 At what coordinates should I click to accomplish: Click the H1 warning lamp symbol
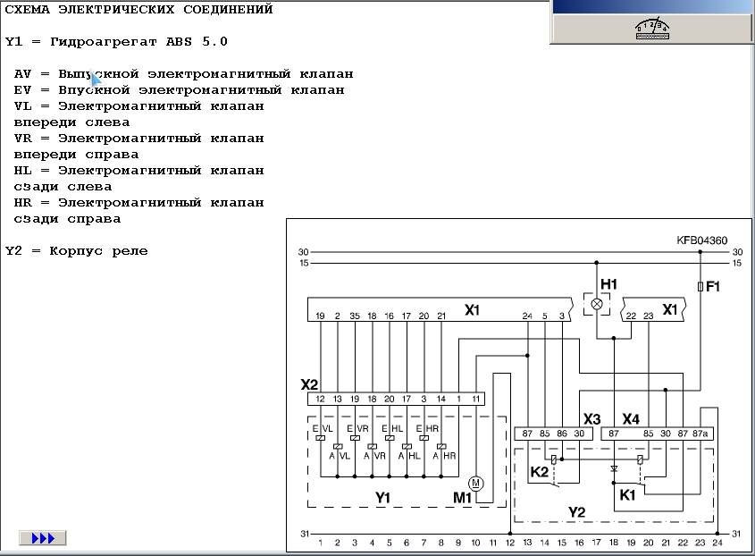tap(597, 304)
